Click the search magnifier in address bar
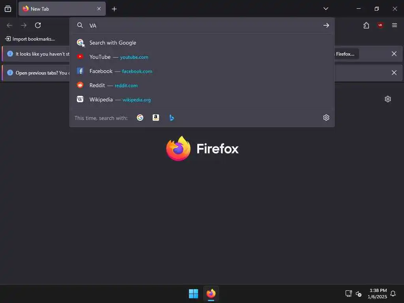Viewport: 404px width, 303px height. click(x=80, y=25)
